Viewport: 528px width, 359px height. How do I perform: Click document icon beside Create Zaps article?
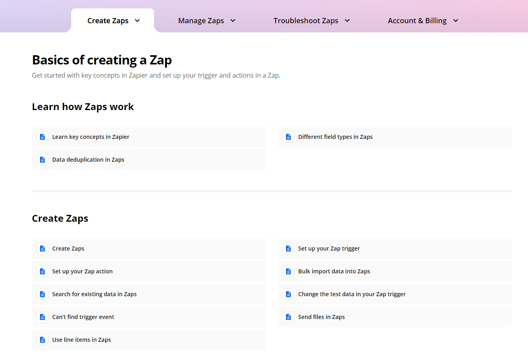click(x=42, y=249)
